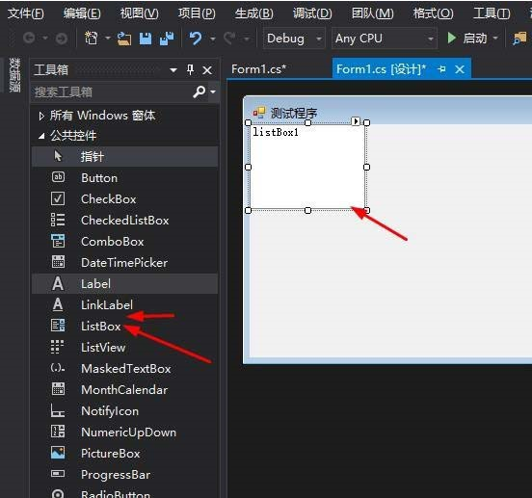Click the navigate backward arrow in toolbar

pyautogui.click(x=29, y=38)
